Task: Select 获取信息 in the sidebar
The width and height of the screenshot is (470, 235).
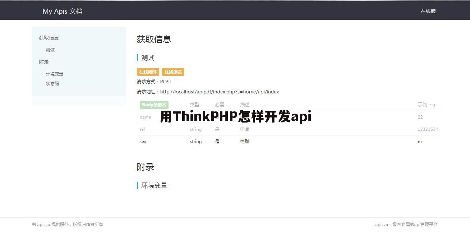Action: [49, 38]
